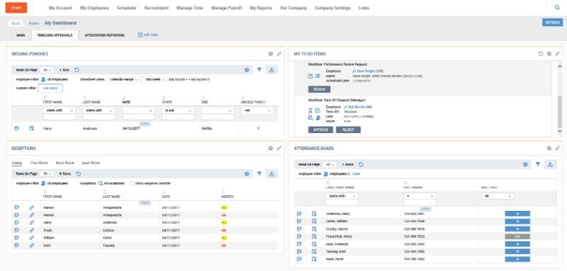The image size is (567, 271).
Task: Open the Rows On Page dropdown in Missing Punches
Action: [47, 70]
